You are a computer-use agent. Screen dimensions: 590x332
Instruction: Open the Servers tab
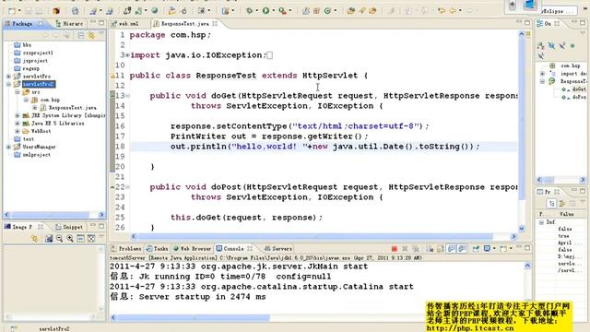click(x=278, y=249)
